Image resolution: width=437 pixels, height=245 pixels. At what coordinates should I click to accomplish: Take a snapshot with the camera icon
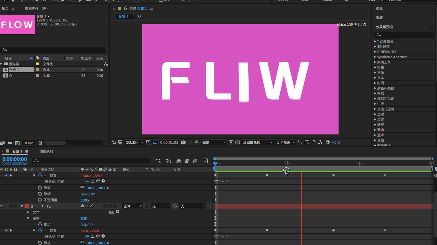pos(183,142)
